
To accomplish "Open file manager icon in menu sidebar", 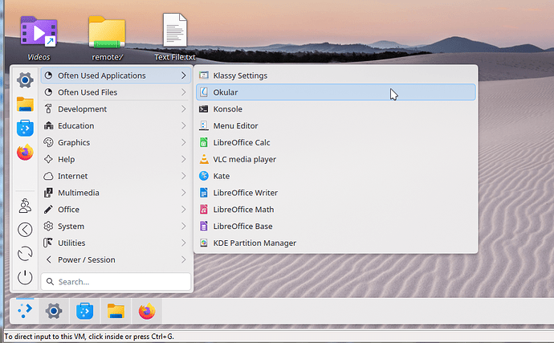I will click(25, 104).
